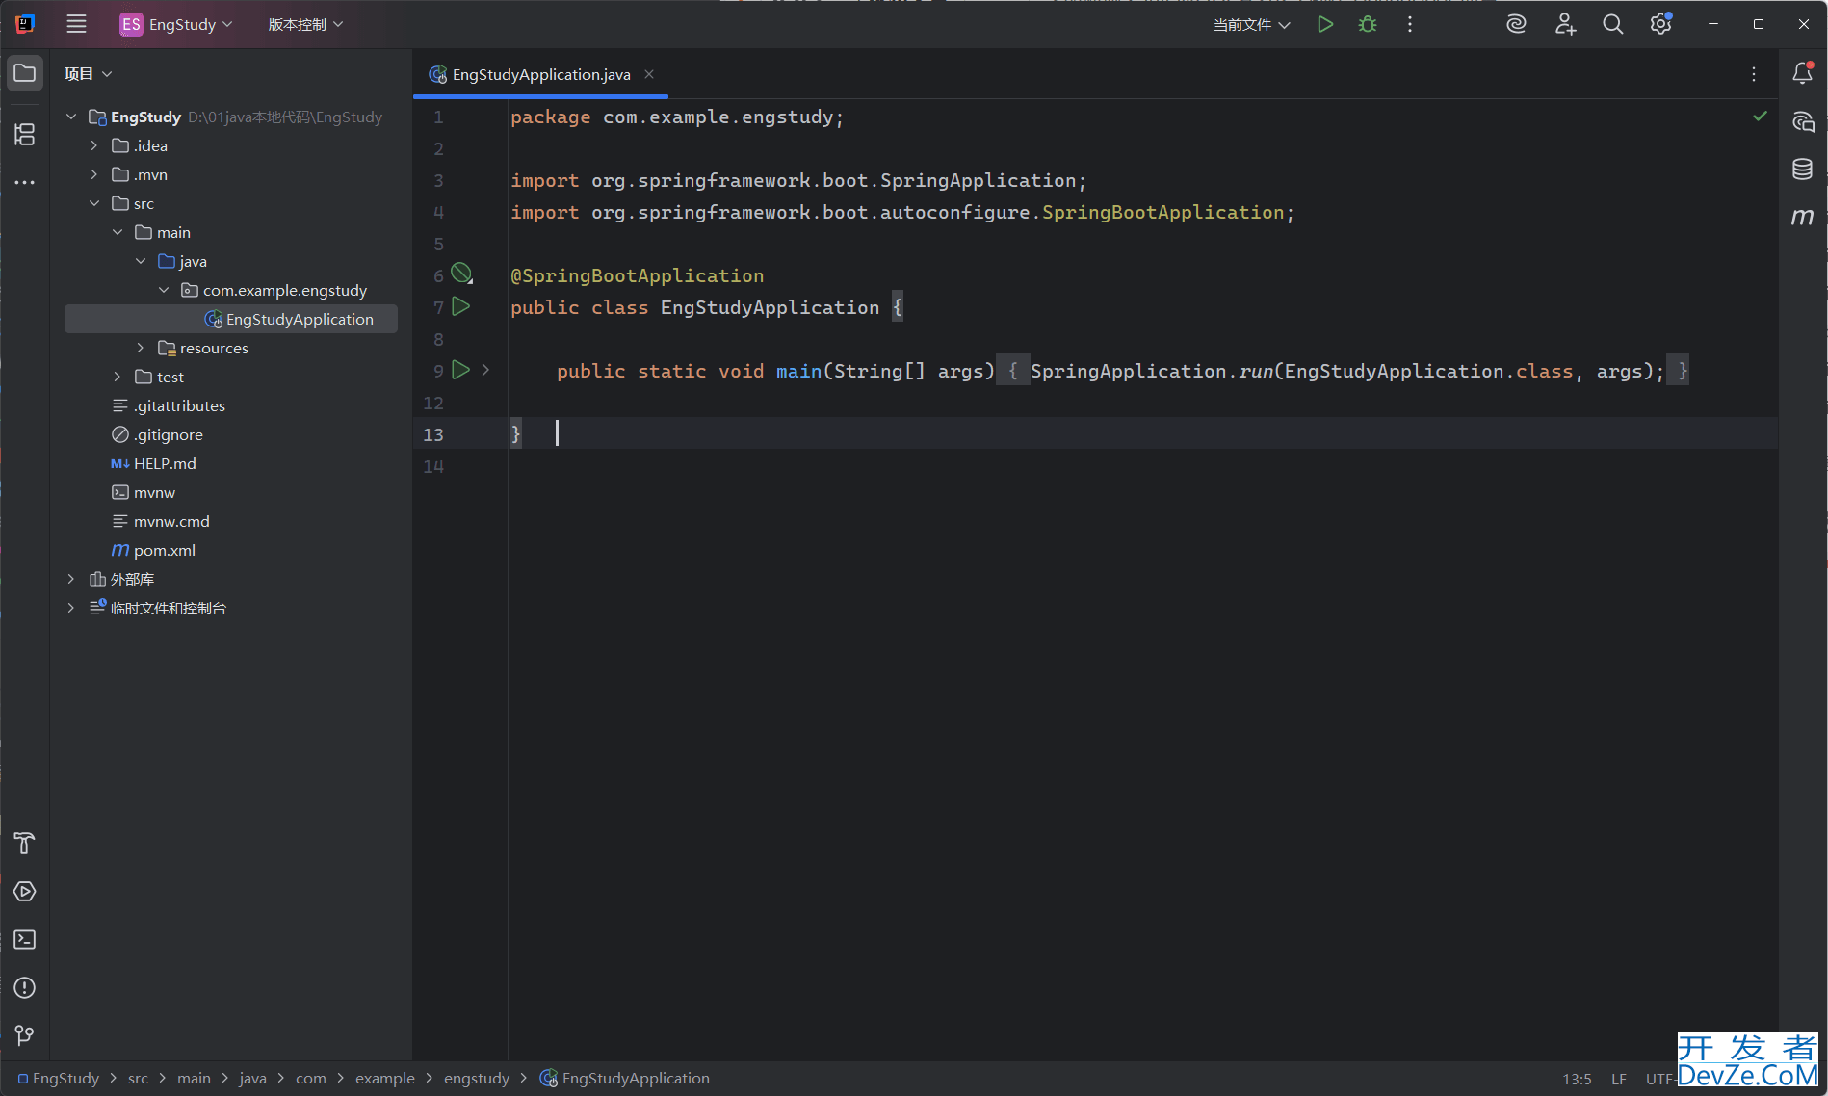Click the example breadcrumb
Screen dimensions: 1828x1096
coord(384,1079)
